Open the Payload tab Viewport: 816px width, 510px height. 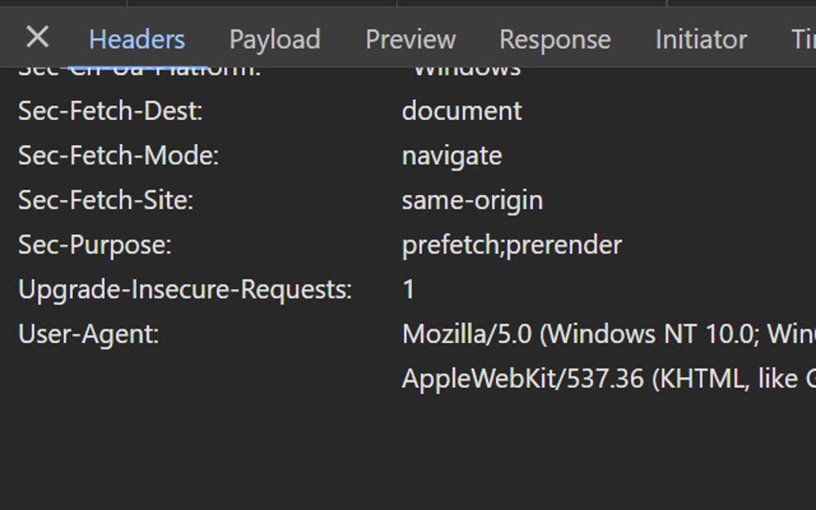pyautogui.click(x=274, y=39)
